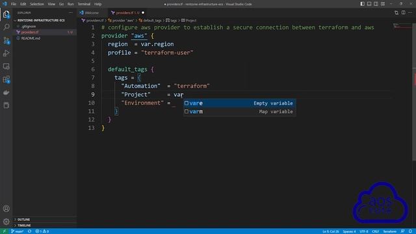Click the editor minimap
The width and height of the screenshot is (416, 234).
[x=402, y=26]
